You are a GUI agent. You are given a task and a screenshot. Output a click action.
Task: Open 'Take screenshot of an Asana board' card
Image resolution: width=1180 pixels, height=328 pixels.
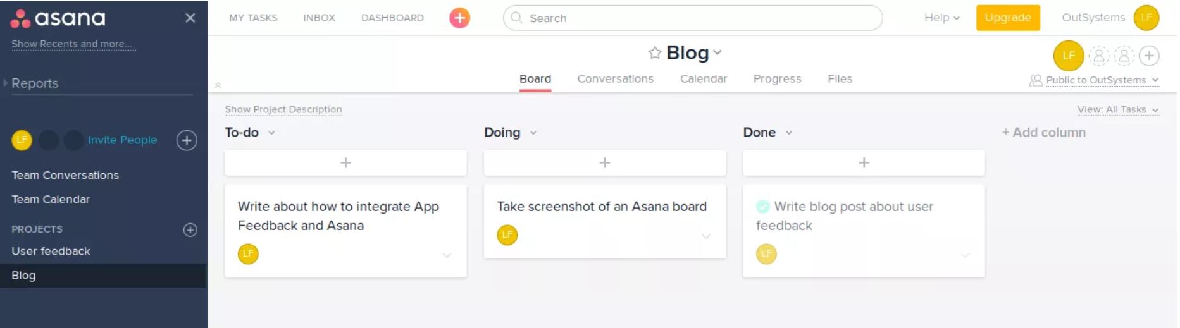coord(605,221)
